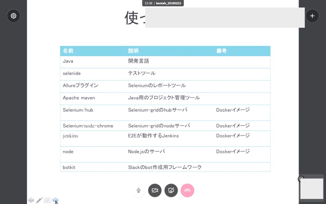Open the slide list menu icon
This screenshot has width=326, height=204.
coord(47,200)
